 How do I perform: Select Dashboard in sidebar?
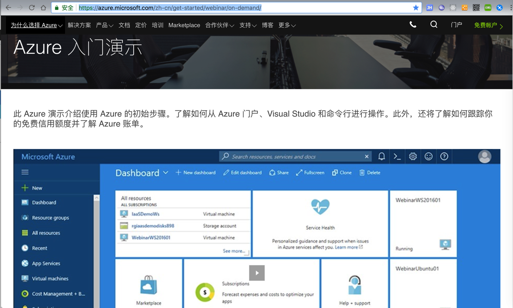(39, 203)
